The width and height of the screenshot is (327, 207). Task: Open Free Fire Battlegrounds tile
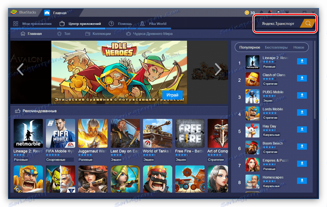coord(190,133)
